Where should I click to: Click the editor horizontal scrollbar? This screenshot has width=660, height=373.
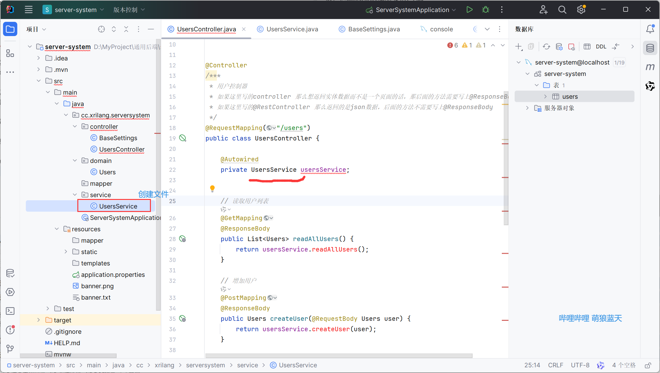click(339, 356)
